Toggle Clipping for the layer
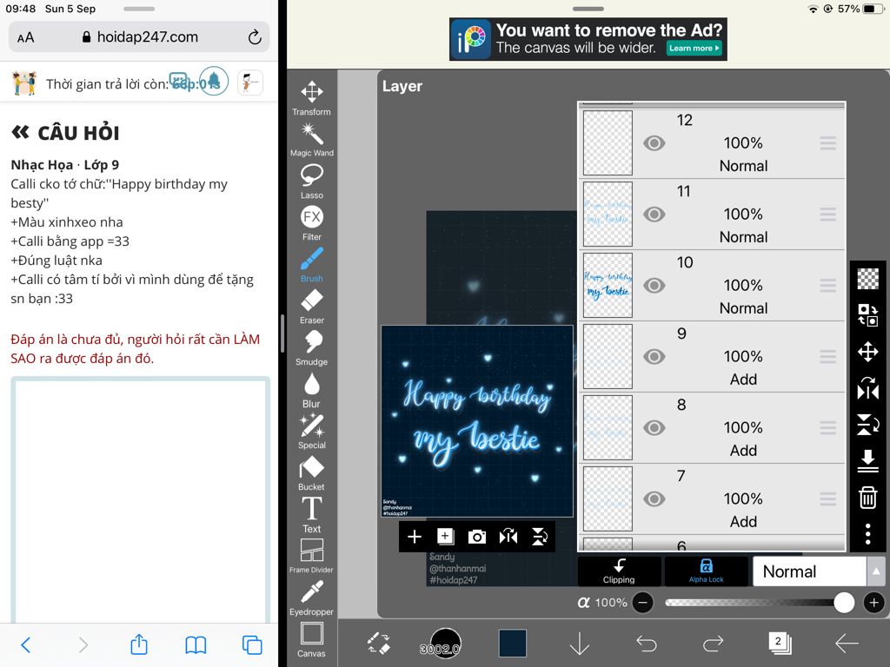 [x=619, y=571]
